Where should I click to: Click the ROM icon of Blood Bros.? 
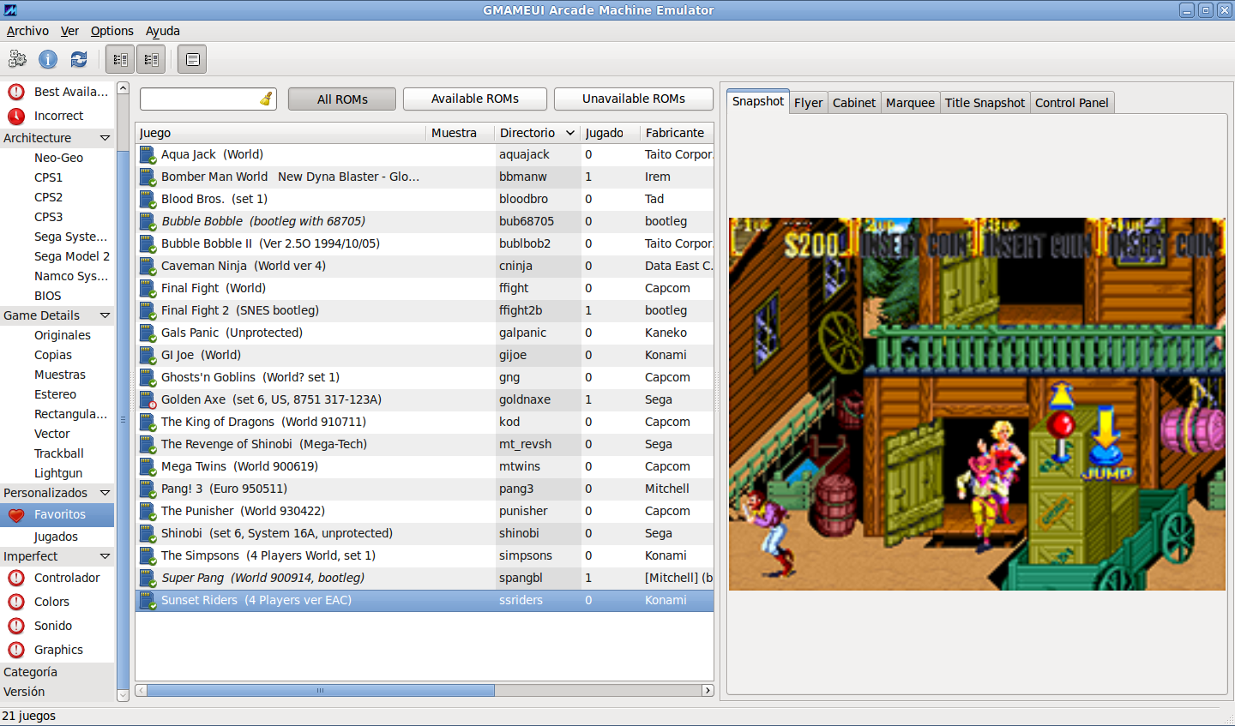[148, 200]
